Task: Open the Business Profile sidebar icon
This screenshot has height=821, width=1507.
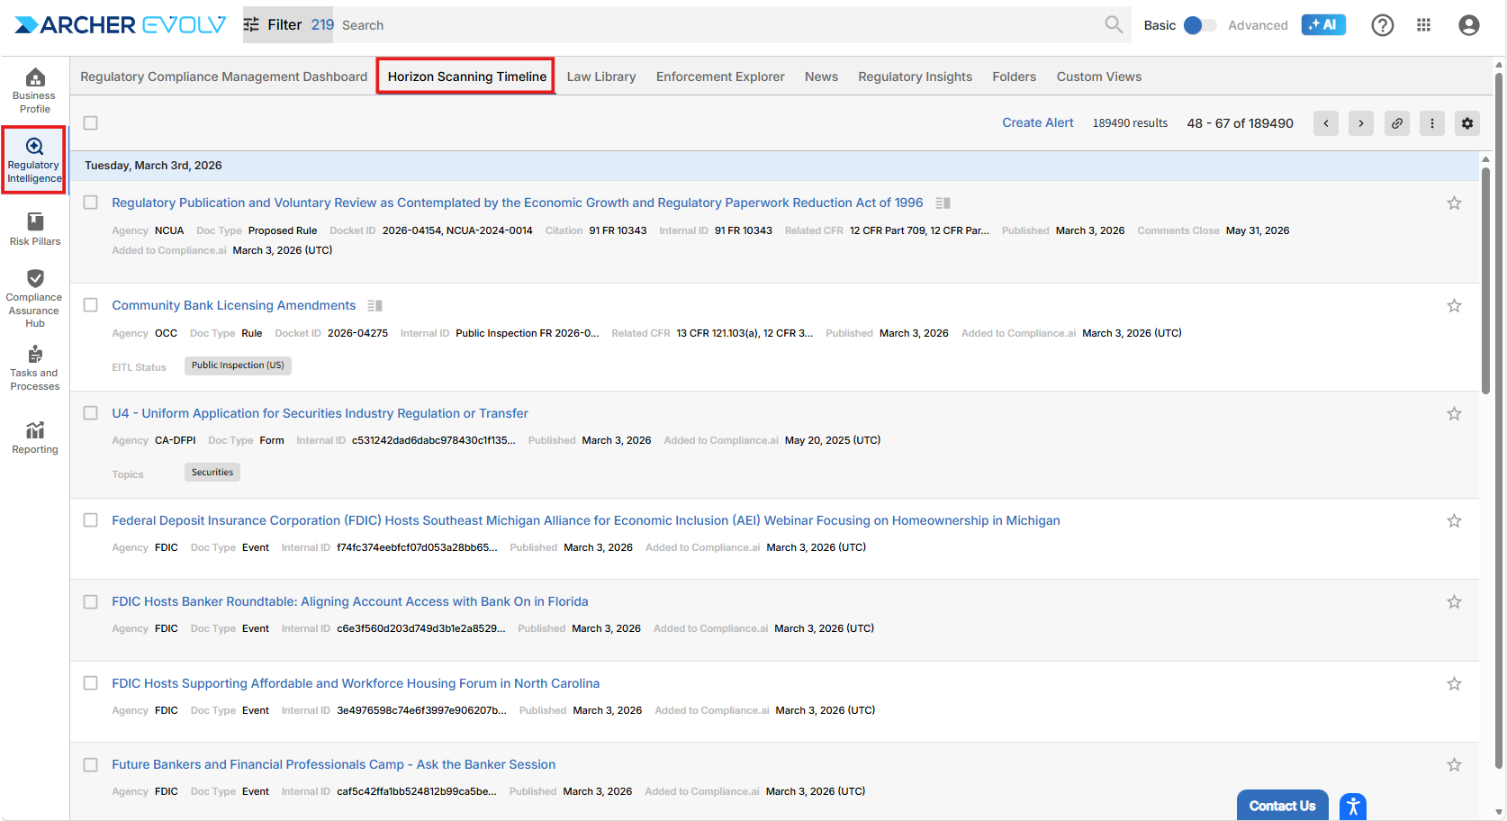Action: (x=35, y=91)
